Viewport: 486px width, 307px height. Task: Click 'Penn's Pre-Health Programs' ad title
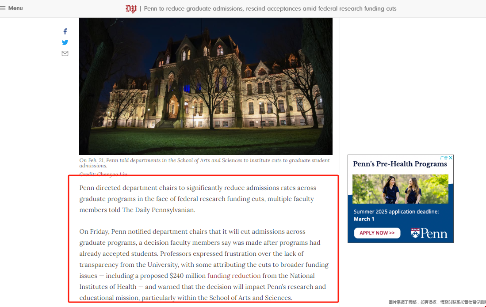click(x=400, y=164)
